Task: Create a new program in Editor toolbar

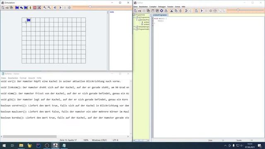Action: click(135, 11)
